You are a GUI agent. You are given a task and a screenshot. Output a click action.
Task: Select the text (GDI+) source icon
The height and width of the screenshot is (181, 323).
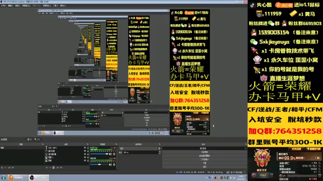point(46,148)
